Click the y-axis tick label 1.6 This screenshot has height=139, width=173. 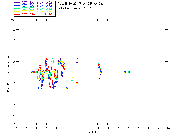13,62
